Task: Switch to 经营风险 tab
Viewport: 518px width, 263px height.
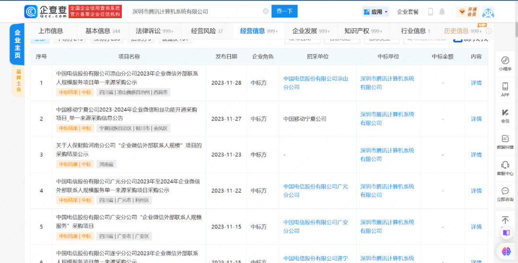Action: [207, 31]
